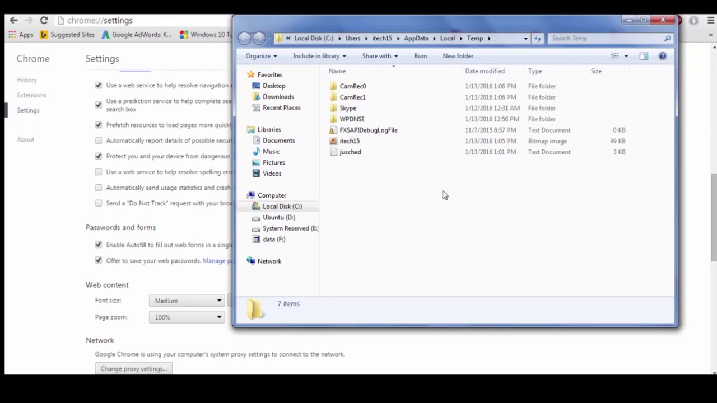Open Windows 10 bookmark in Chrome
The height and width of the screenshot is (403, 717).
coord(206,35)
